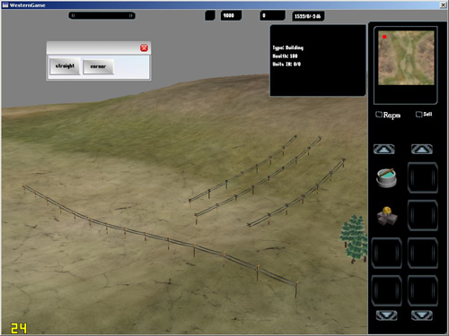Click the red marker on the minimap

tap(384, 37)
